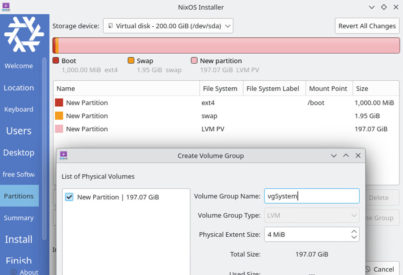
Task: Go to the Install step
Action: (19, 239)
